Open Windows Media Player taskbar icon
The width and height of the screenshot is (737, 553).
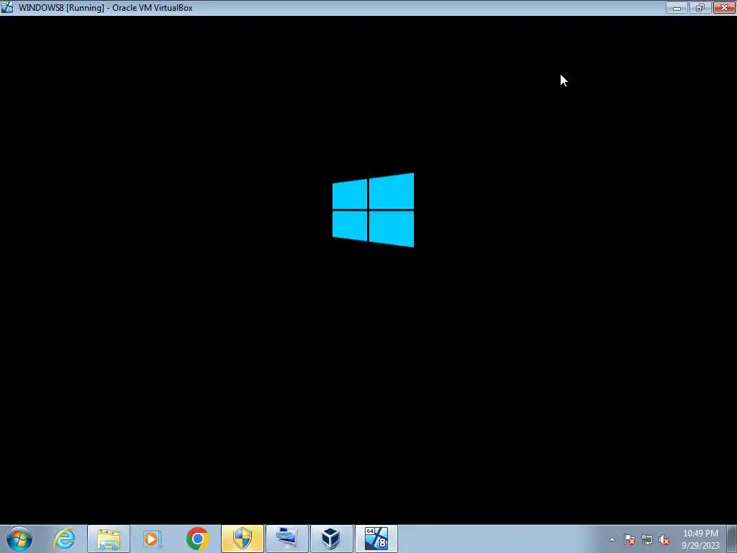click(x=153, y=539)
